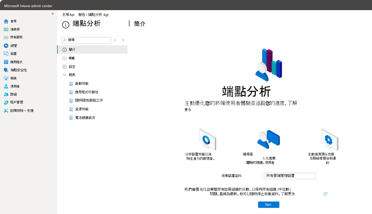This screenshot has width=372, height=214.
Task: Click the Microsoft Intune admin center title
Action: tap(28, 6)
